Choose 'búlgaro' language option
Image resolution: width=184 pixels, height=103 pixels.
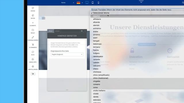click(96, 53)
